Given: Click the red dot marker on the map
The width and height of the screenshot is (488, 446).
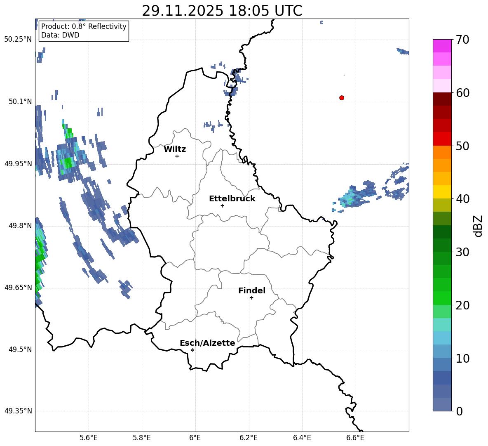Looking at the screenshot, I should click(342, 98).
